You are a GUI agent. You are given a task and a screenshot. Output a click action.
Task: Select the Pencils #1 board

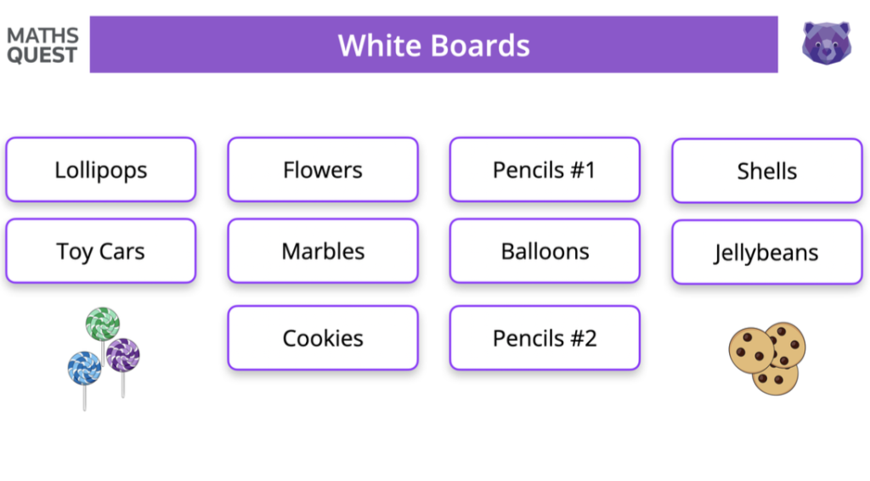545,170
